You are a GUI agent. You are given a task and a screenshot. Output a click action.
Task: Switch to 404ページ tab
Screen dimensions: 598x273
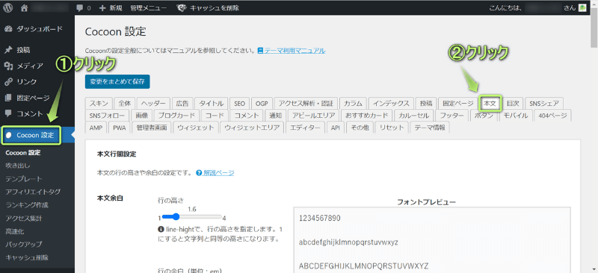[552, 116]
